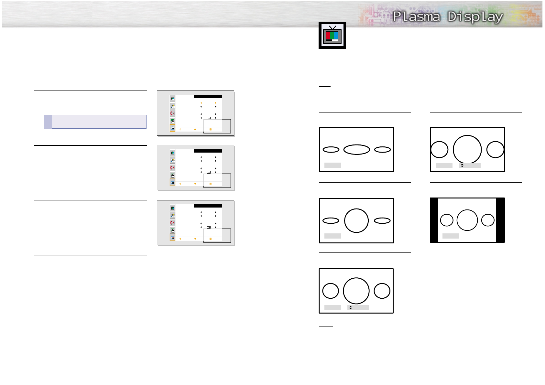This screenshot has width=545, height=385.
Task: Click up-down stepper in the diagram with cropped side circles
Action: tap(462, 165)
